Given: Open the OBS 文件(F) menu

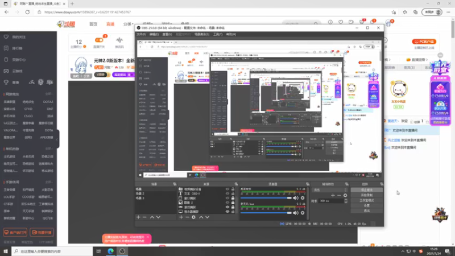Looking at the screenshot, I should [x=141, y=34].
